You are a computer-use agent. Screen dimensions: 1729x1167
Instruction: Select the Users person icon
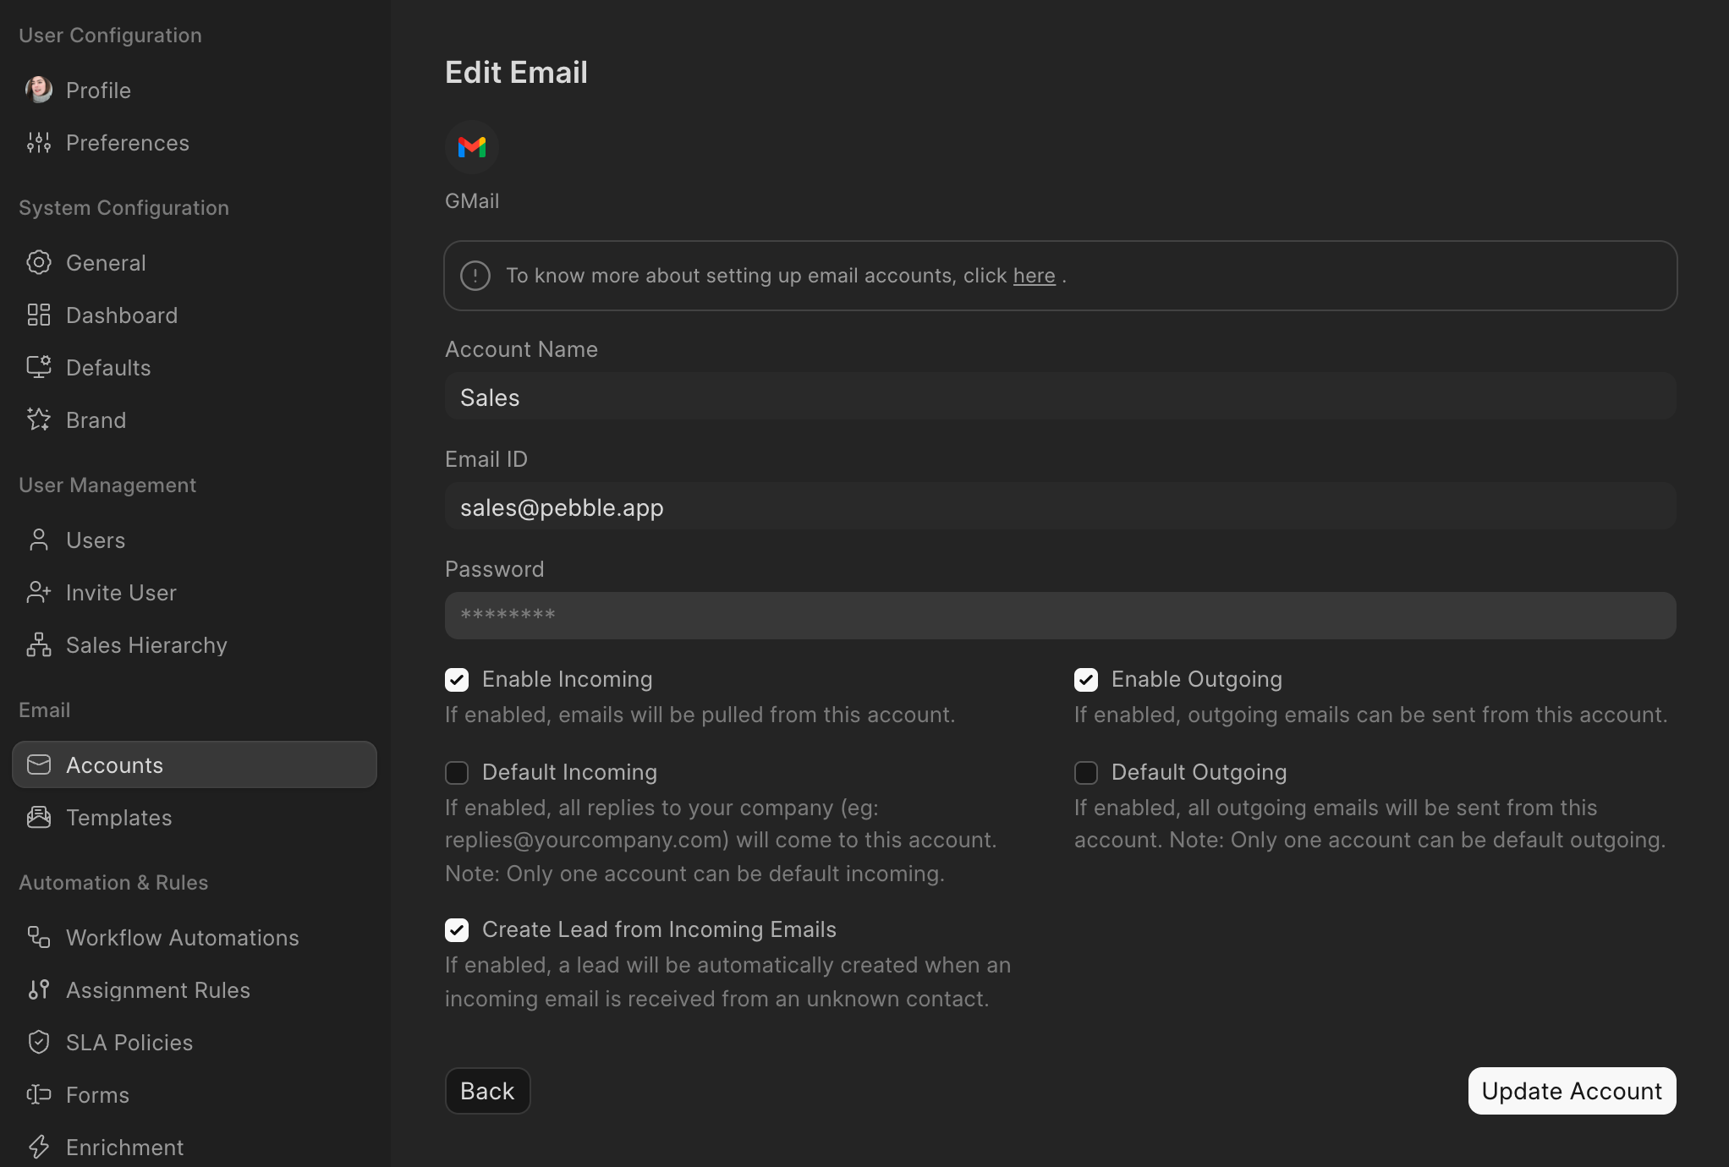pyautogui.click(x=39, y=540)
